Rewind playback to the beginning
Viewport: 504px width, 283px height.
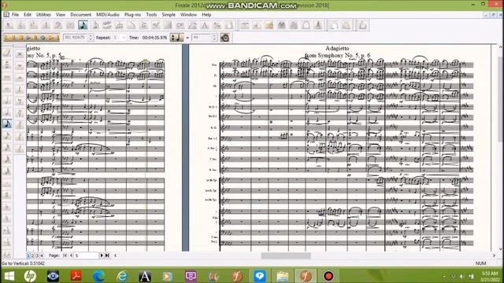pyautogui.click(x=6, y=38)
